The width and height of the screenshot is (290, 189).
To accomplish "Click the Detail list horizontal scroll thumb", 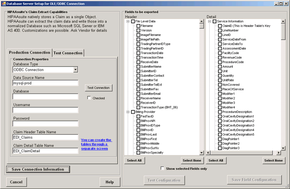I will point(241,153).
